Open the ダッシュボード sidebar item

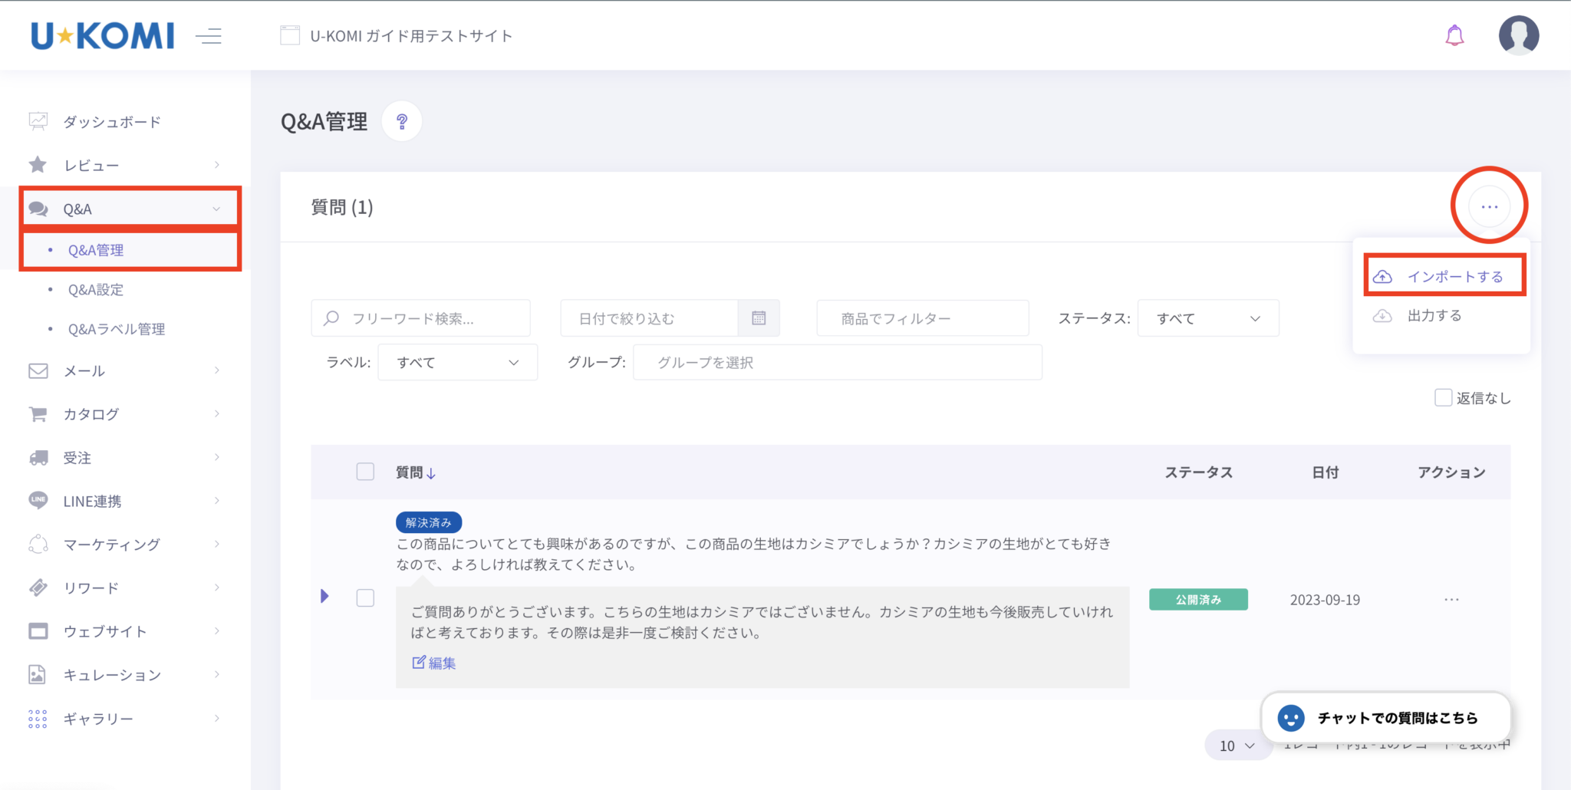coord(111,122)
